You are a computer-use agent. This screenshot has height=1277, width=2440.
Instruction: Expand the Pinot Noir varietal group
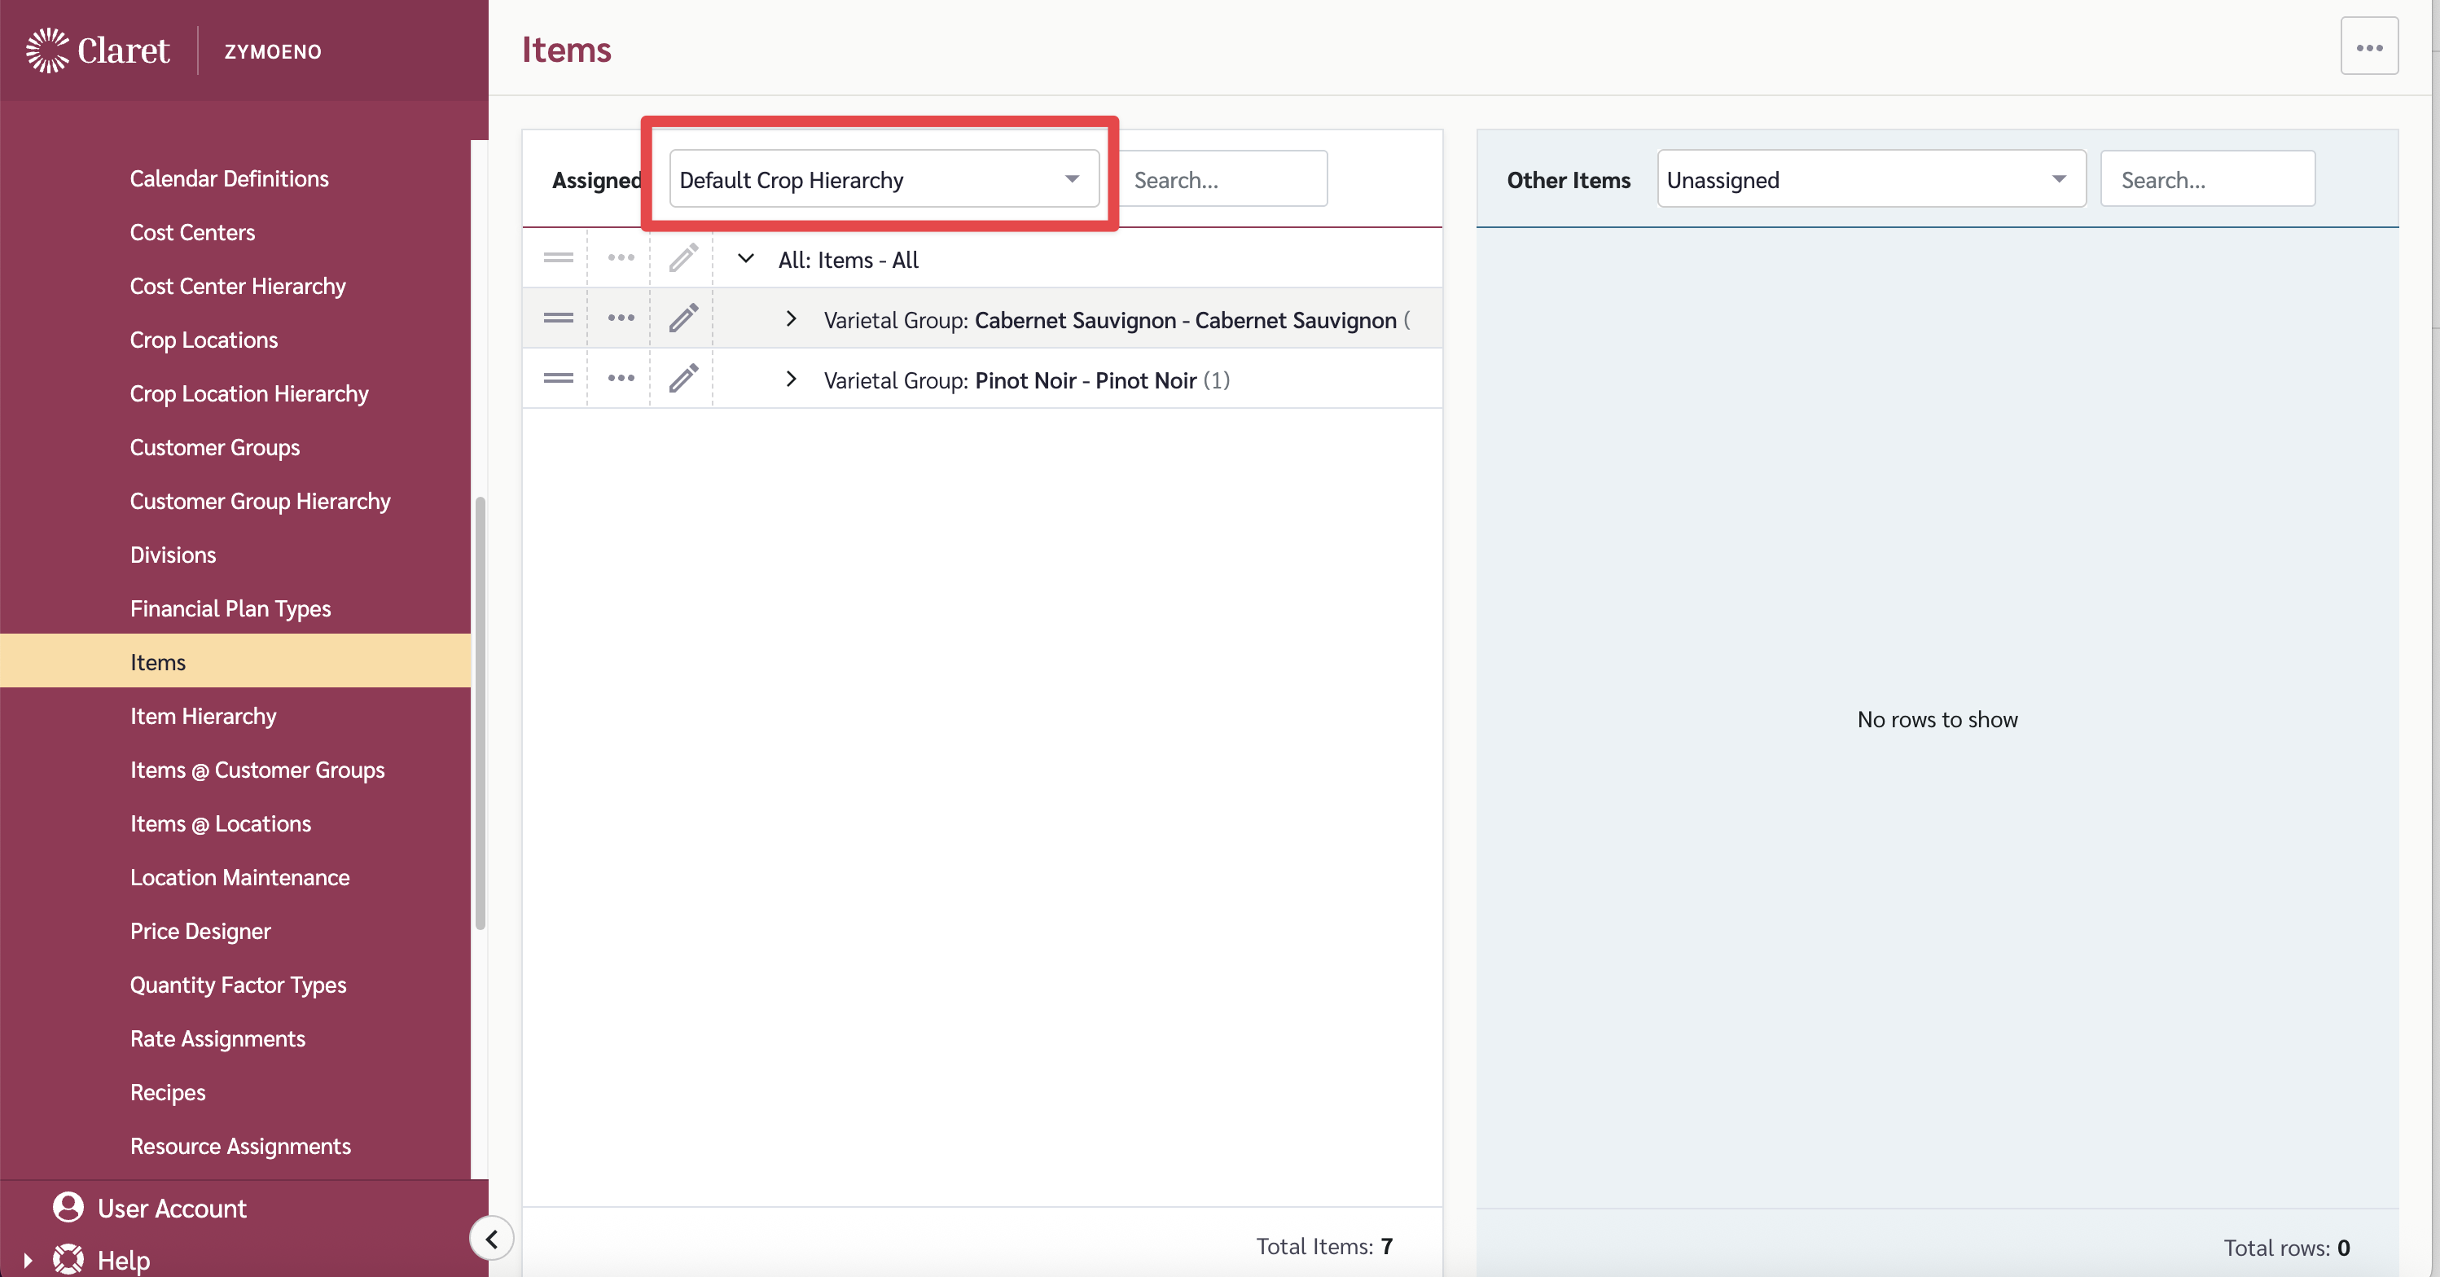[791, 380]
